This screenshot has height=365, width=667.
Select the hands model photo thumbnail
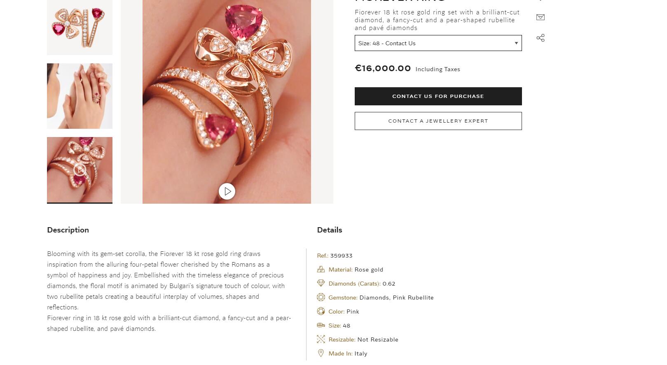[x=80, y=96]
